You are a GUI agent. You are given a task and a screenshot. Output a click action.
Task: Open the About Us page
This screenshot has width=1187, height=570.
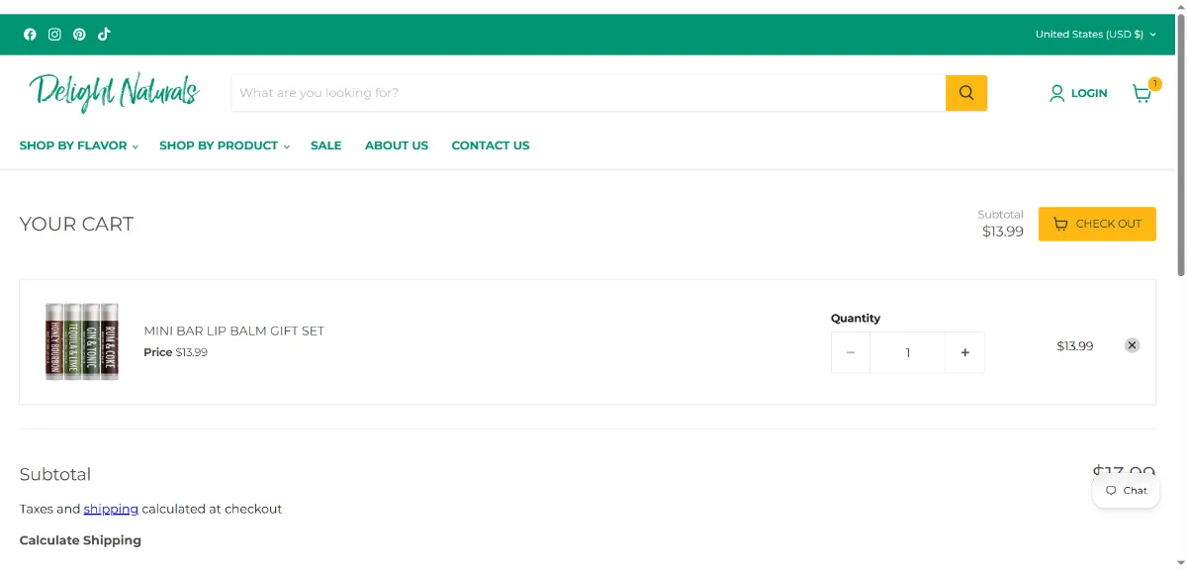(x=397, y=145)
